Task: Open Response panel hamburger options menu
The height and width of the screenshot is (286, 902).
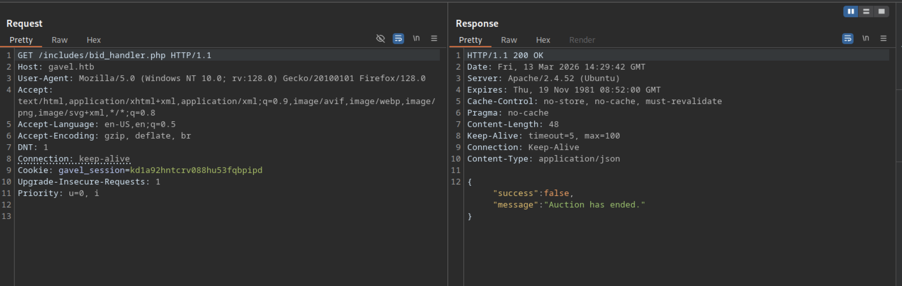Action: pyautogui.click(x=883, y=38)
